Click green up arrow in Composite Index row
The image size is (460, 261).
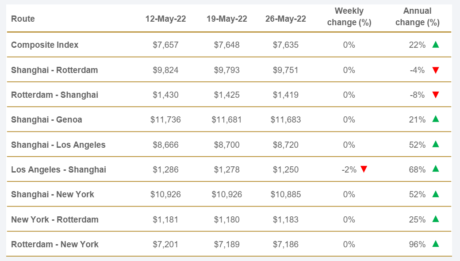436,44
